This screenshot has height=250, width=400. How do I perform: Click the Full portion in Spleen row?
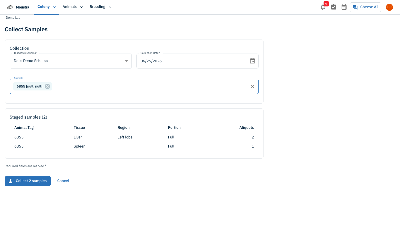(171, 146)
